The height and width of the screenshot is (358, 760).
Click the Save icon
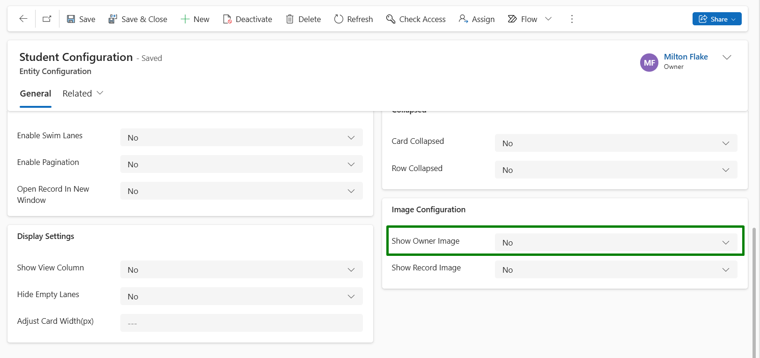click(x=71, y=19)
